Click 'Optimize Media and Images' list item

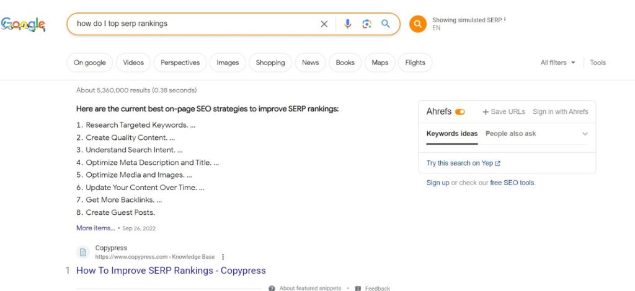tap(135, 175)
